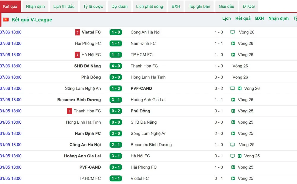The image size is (297, 184).
Task: Open the 0 - 0 score badge for Hồng Lĩnh Hà Tĩnh match
Action: point(116,122)
